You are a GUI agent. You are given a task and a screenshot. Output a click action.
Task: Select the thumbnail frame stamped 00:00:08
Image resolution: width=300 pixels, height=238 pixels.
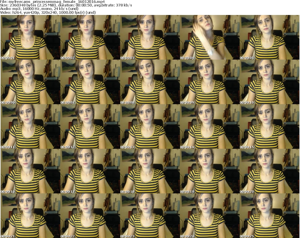(150, 82)
